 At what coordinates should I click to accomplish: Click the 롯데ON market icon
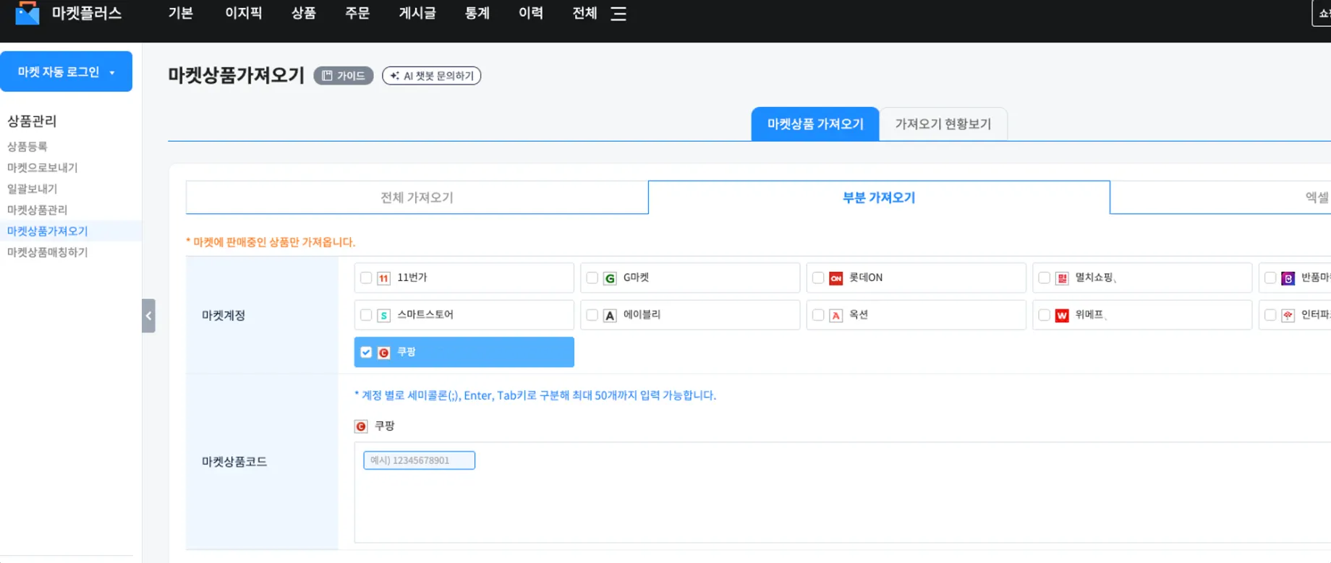click(x=835, y=278)
